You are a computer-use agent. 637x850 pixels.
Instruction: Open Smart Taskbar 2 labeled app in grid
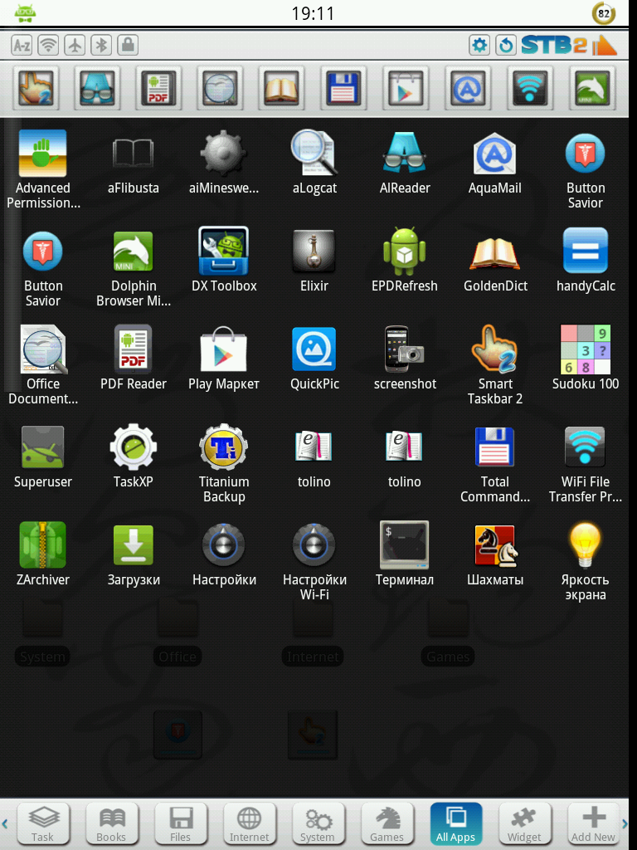tap(494, 365)
